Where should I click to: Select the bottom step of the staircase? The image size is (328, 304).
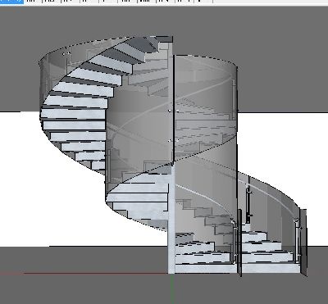(237, 268)
